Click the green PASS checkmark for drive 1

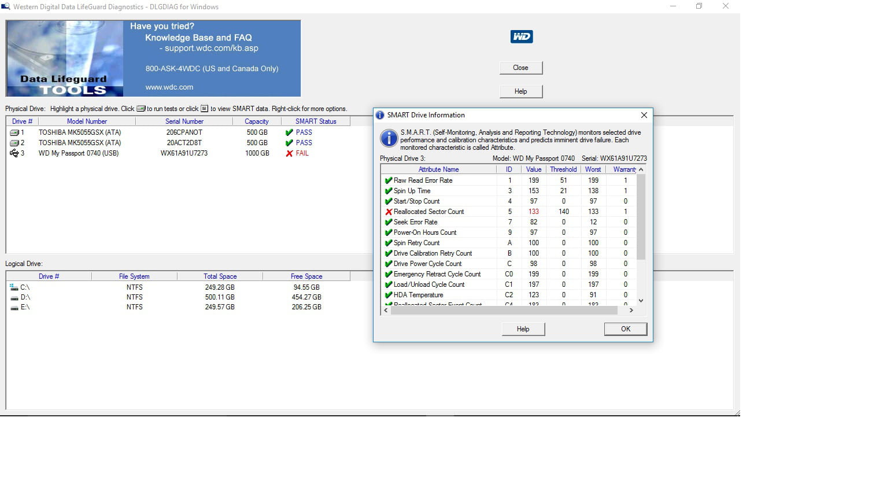[289, 132]
